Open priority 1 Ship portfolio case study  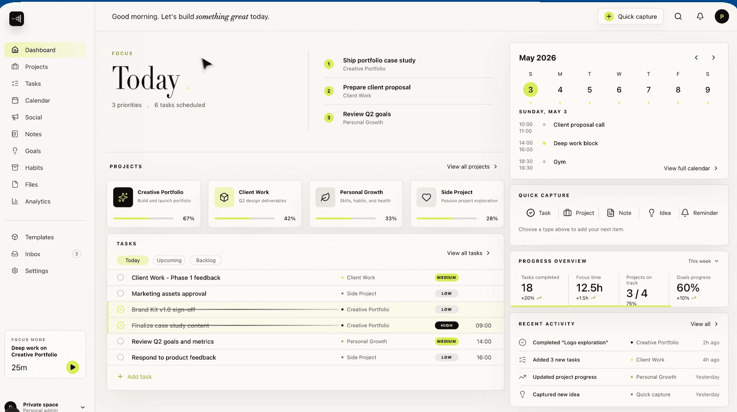click(x=408, y=64)
